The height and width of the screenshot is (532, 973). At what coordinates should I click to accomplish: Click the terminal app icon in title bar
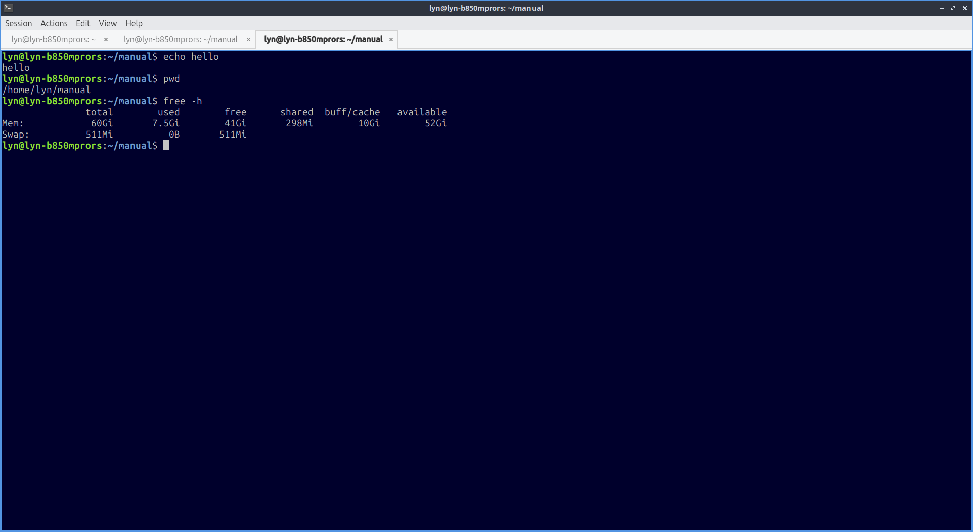(x=8, y=8)
